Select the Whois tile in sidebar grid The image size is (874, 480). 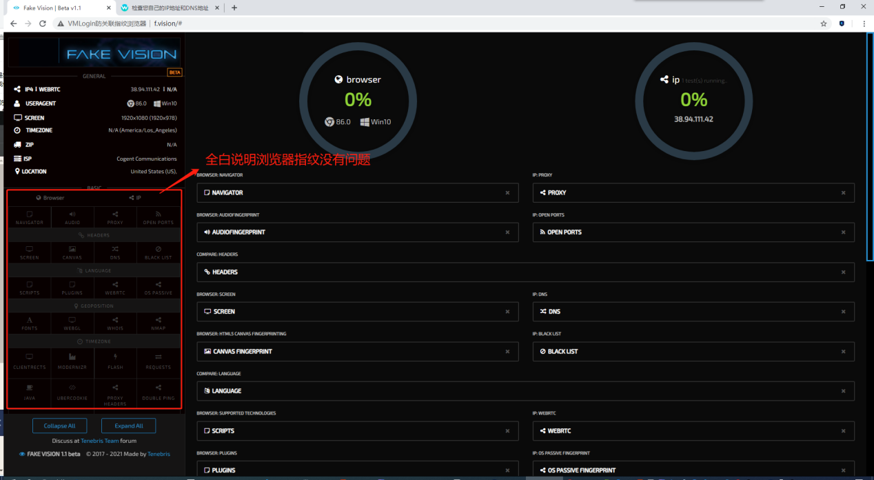point(115,323)
